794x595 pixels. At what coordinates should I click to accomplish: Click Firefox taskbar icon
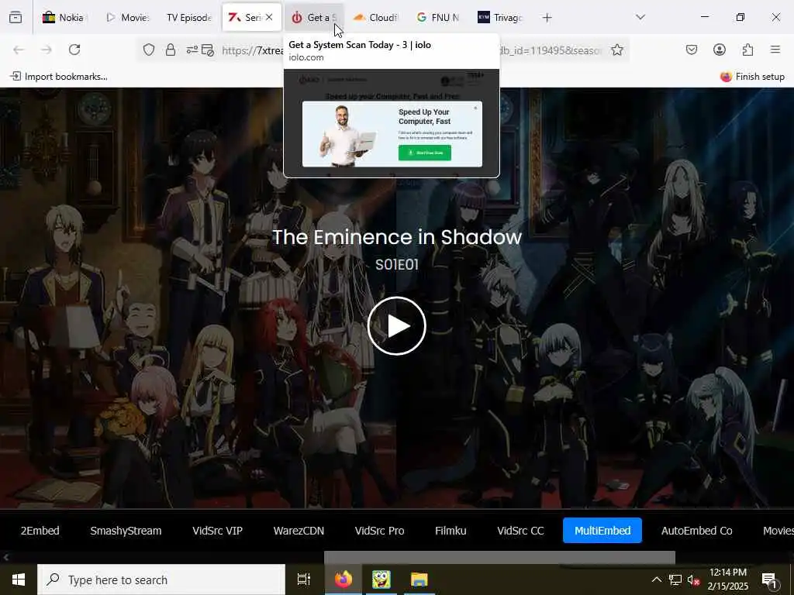343,580
